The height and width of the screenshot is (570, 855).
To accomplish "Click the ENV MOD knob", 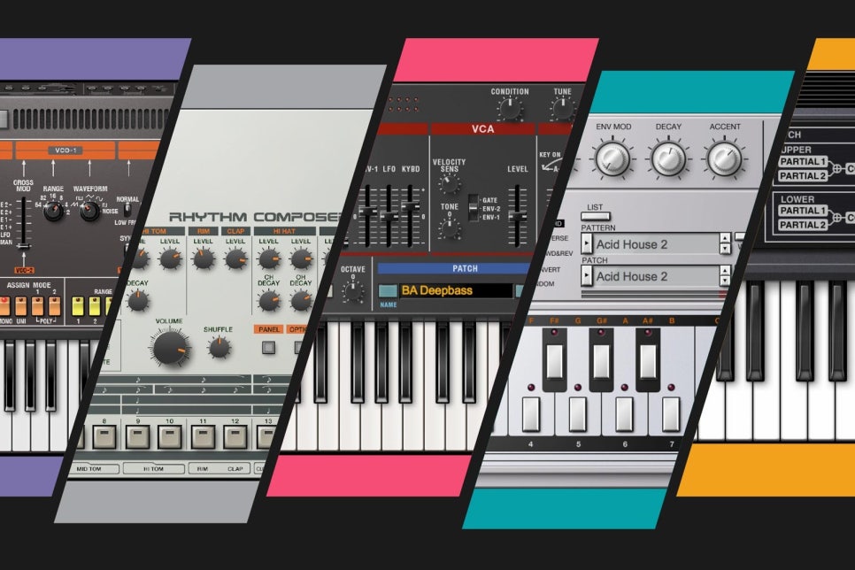I will pos(612,158).
